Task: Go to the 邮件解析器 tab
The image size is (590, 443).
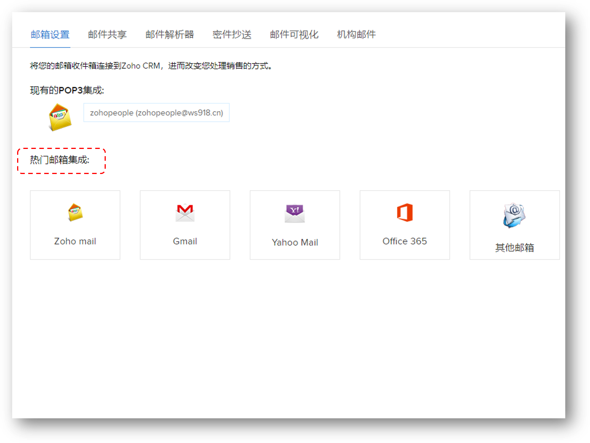Action: click(170, 35)
